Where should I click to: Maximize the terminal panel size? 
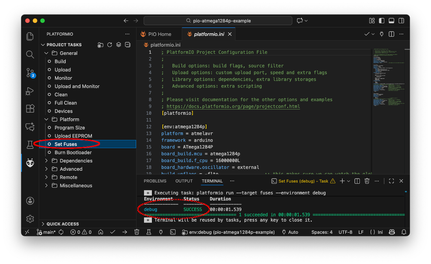click(x=391, y=181)
